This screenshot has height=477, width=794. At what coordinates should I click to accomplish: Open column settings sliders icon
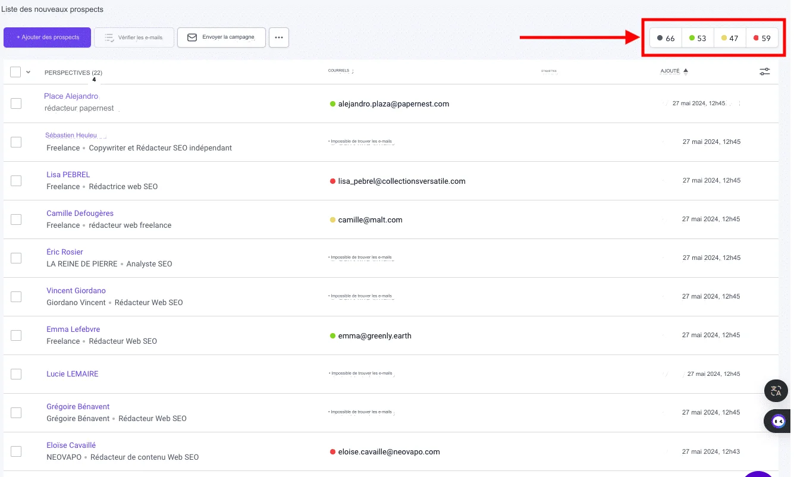[x=765, y=71]
